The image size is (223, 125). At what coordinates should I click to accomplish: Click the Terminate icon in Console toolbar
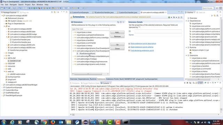click(185, 83)
